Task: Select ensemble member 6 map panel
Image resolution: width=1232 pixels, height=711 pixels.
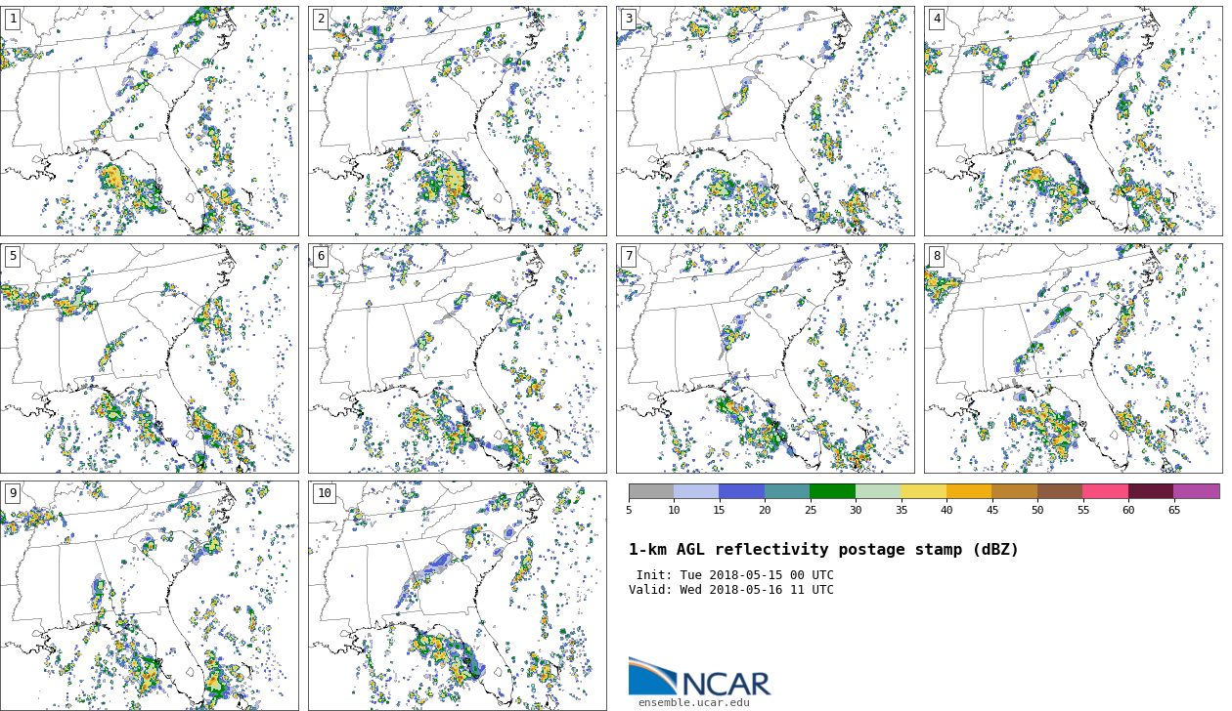Action: point(457,358)
